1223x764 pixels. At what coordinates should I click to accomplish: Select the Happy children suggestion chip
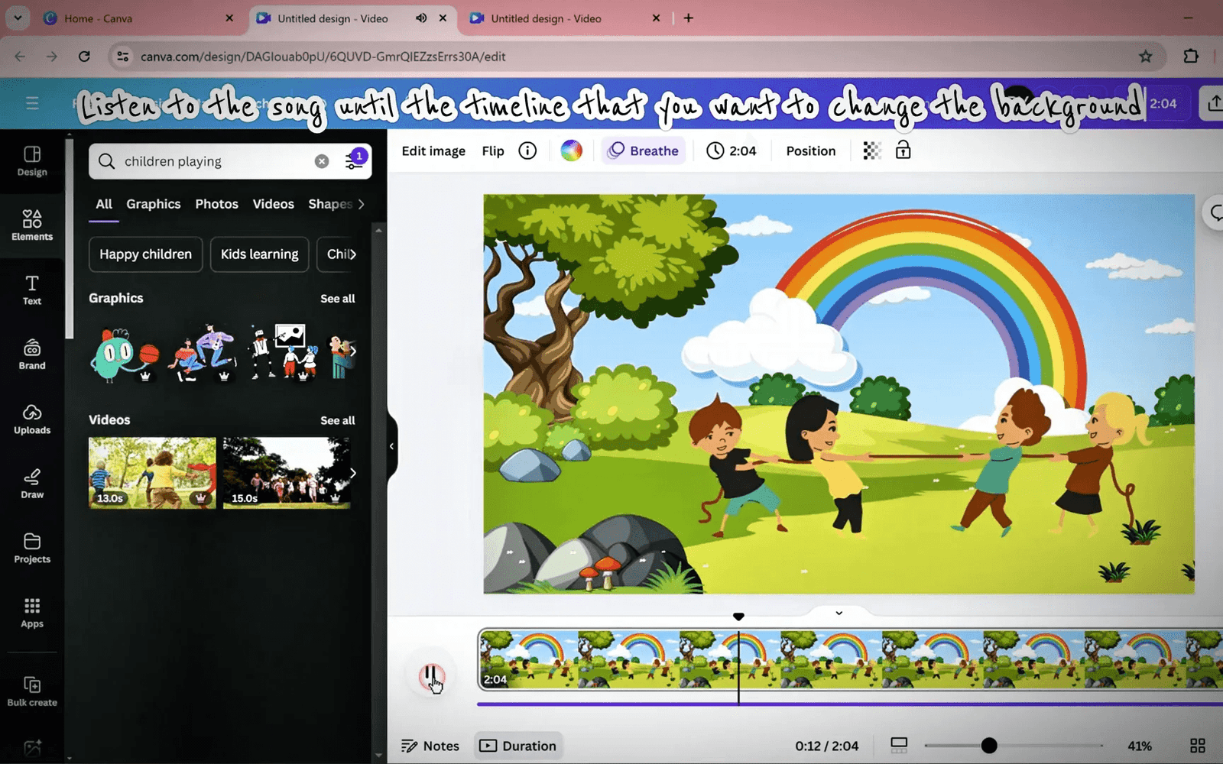click(x=145, y=254)
